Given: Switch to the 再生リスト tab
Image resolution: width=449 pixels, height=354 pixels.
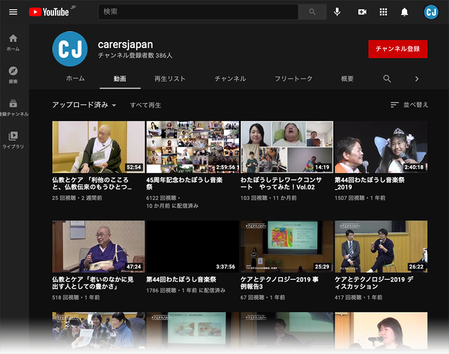Looking at the screenshot, I should point(169,79).
